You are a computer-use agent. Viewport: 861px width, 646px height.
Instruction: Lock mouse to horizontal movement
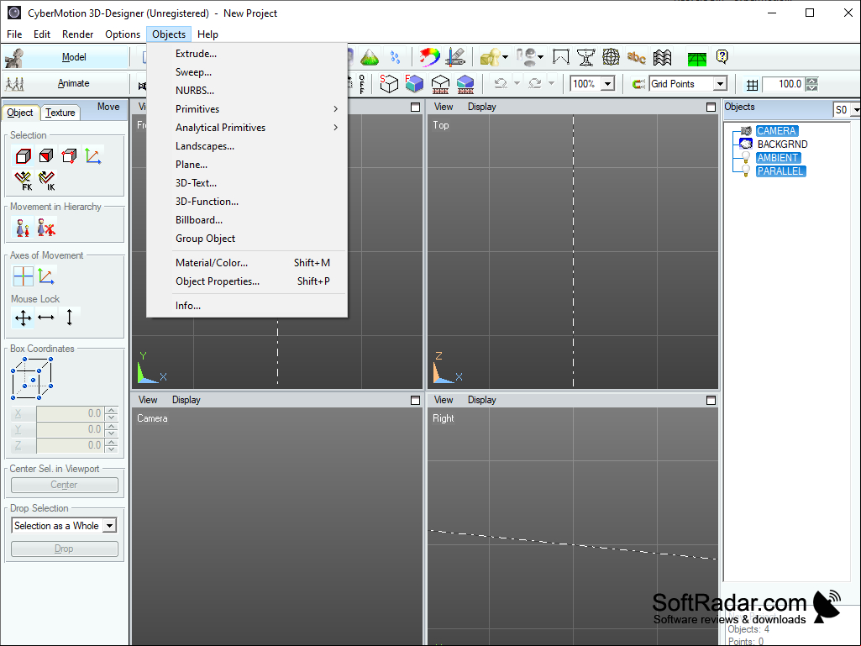tap(46, 318)
